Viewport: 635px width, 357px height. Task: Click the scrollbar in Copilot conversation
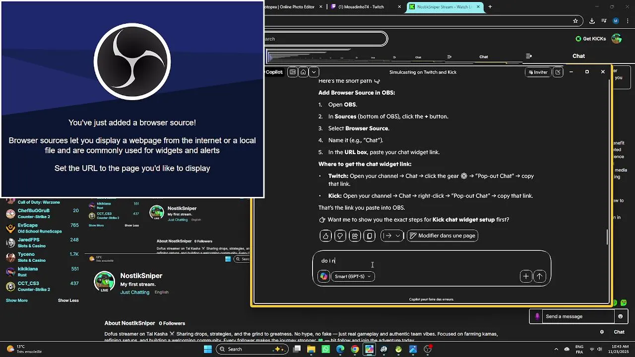click(x=608, y=237)
